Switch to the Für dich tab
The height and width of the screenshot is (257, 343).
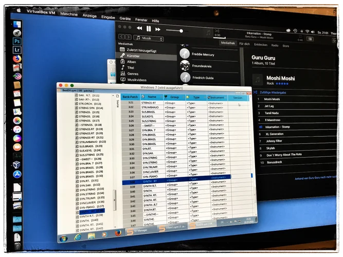[244, 44]
